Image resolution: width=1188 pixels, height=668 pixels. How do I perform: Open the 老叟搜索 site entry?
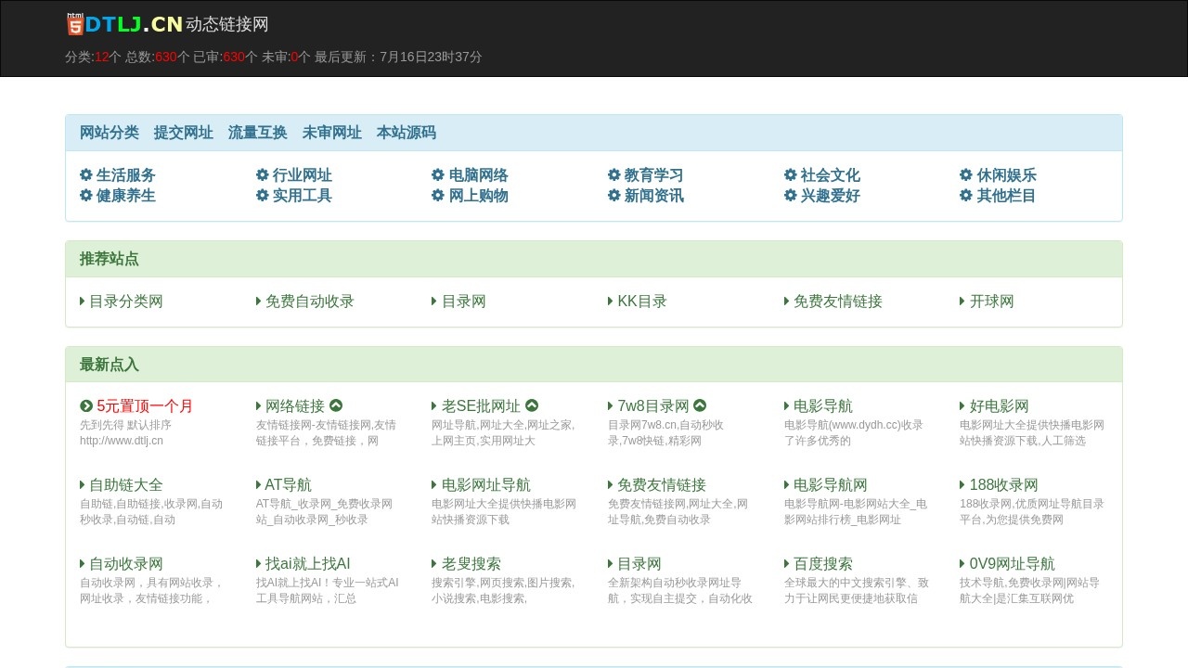tap(471, 563)
